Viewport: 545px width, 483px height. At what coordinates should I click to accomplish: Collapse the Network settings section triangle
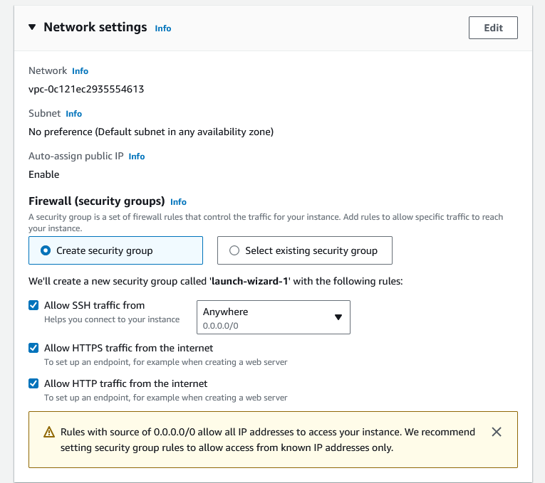tap(32, 27)
